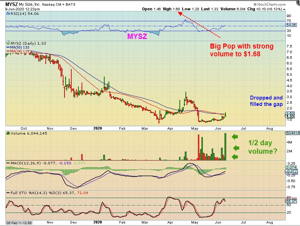This screenshot has height=226, width=300.
Task: Click the 5.0 price axis label
Action: click(289, 75)
